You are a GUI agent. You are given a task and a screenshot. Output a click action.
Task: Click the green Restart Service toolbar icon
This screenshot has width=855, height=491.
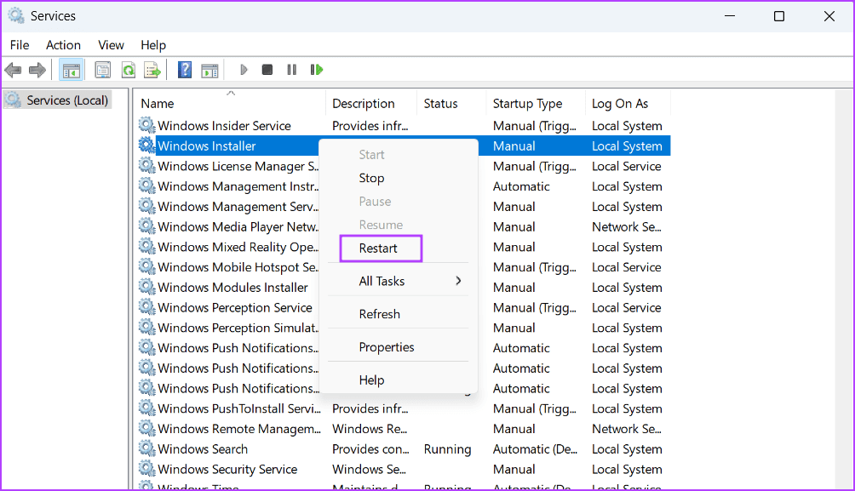click(x=316, y=70)
